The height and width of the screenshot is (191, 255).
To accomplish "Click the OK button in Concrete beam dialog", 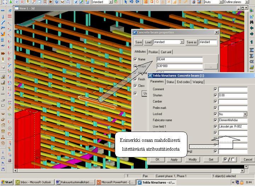I will click(157, 160).
